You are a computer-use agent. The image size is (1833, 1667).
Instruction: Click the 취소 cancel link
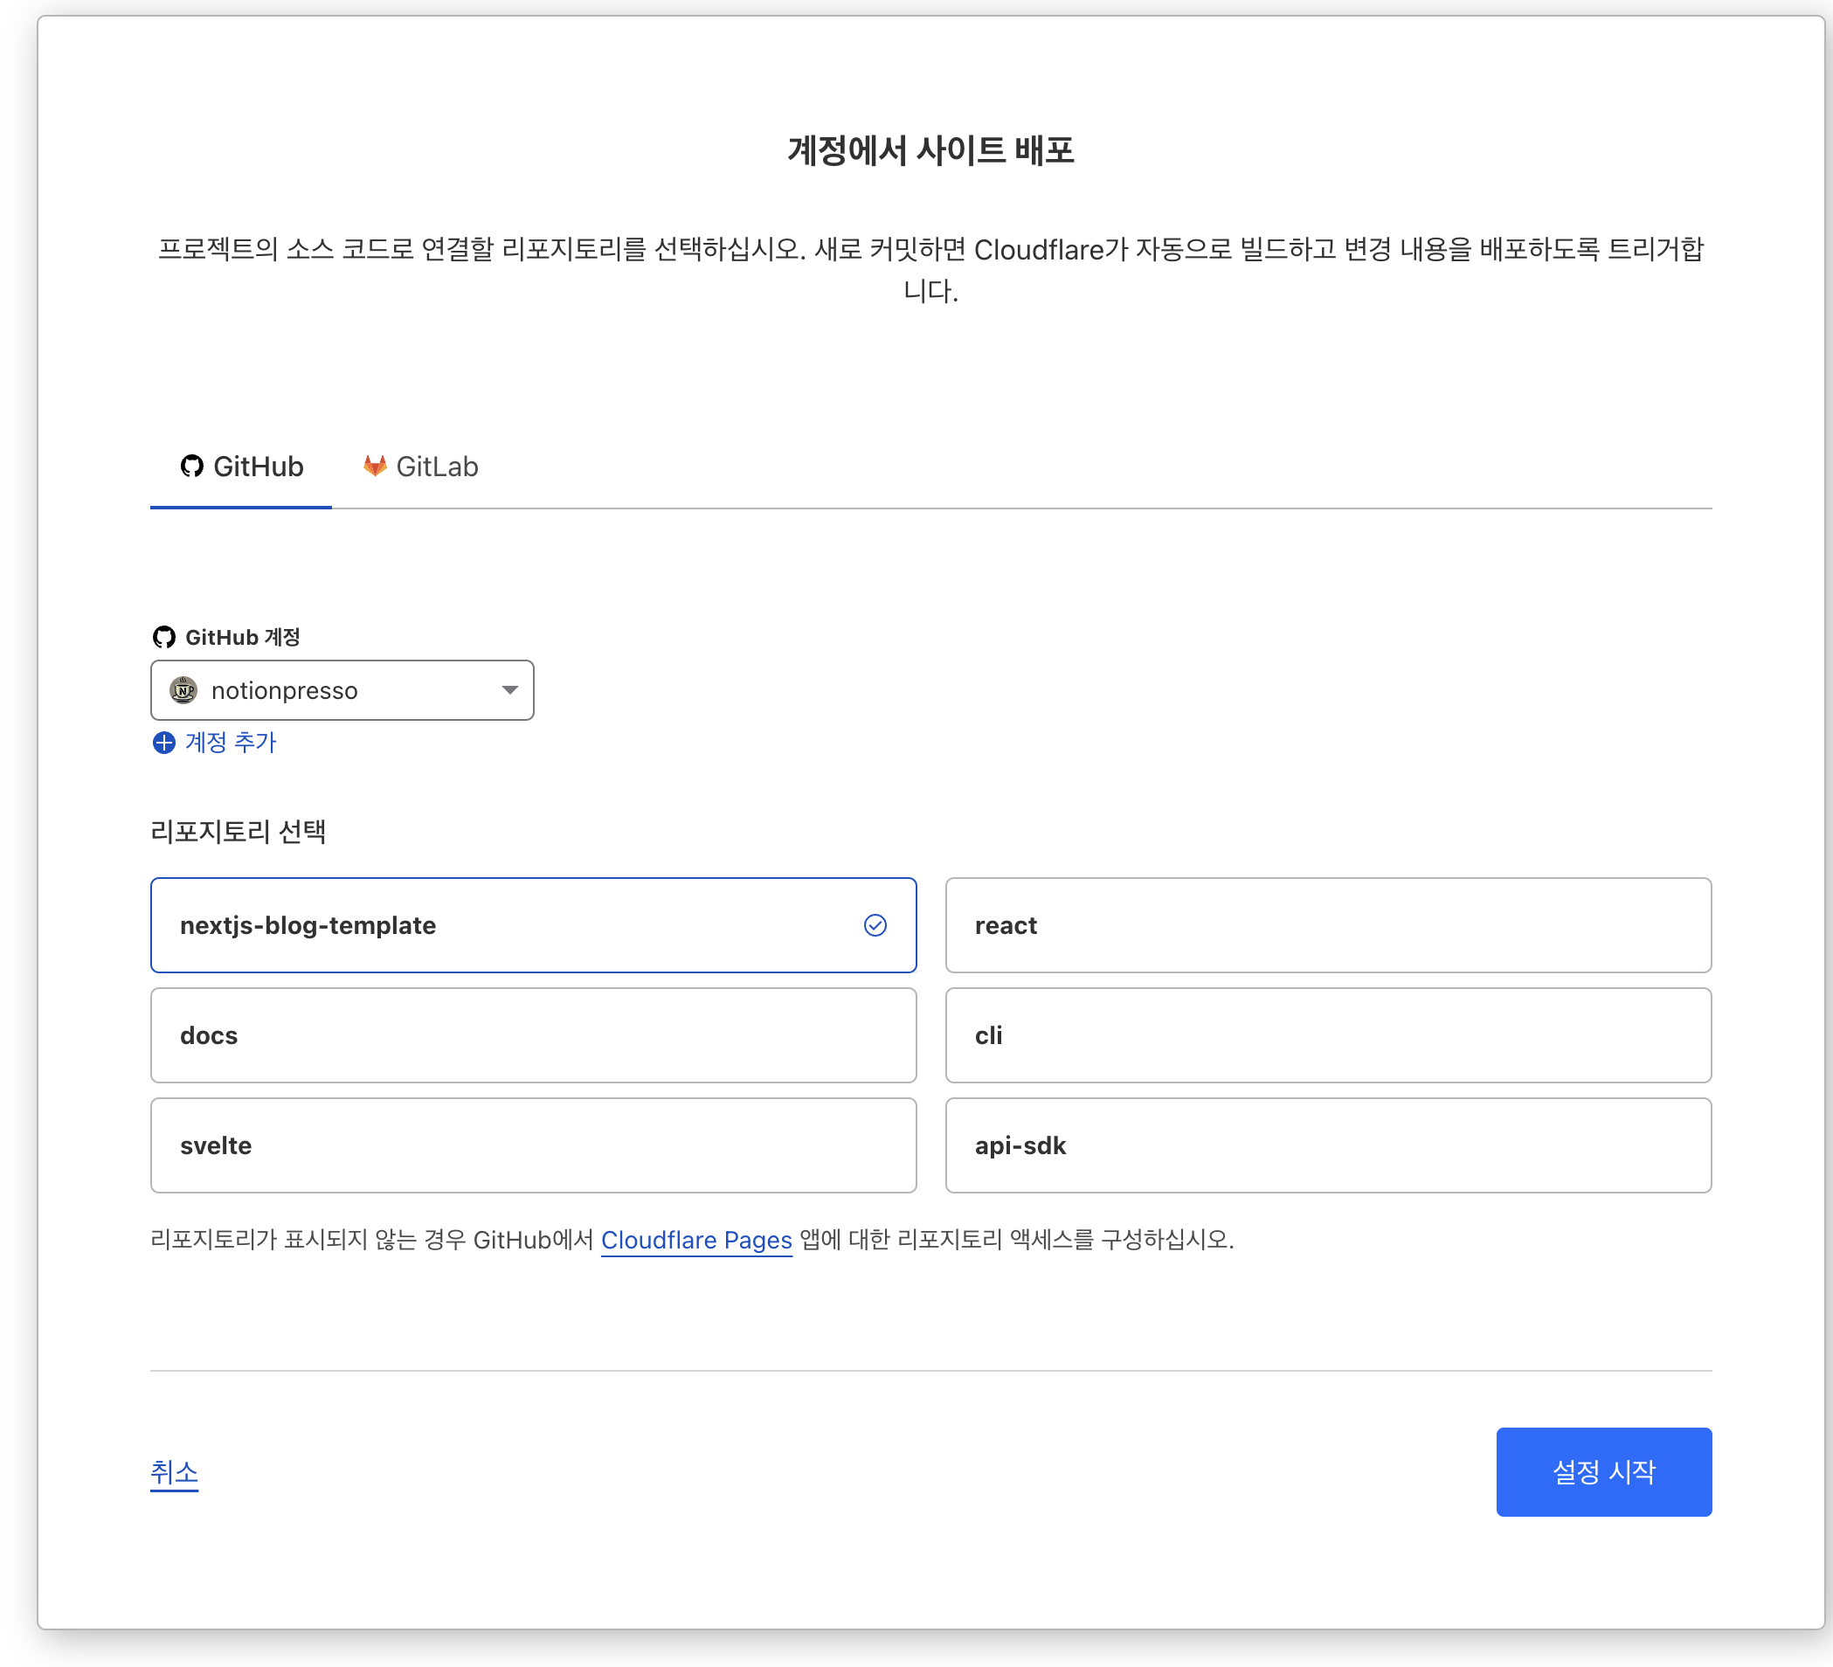pyautogui.click(x=174, y=1471)
